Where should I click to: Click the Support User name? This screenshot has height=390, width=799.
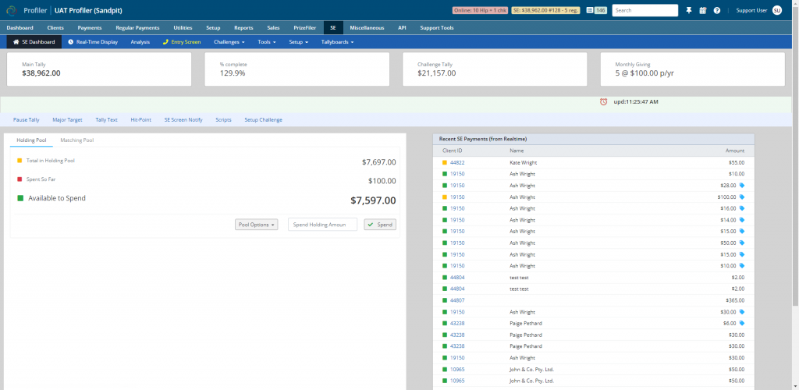[x=751, y=10]
